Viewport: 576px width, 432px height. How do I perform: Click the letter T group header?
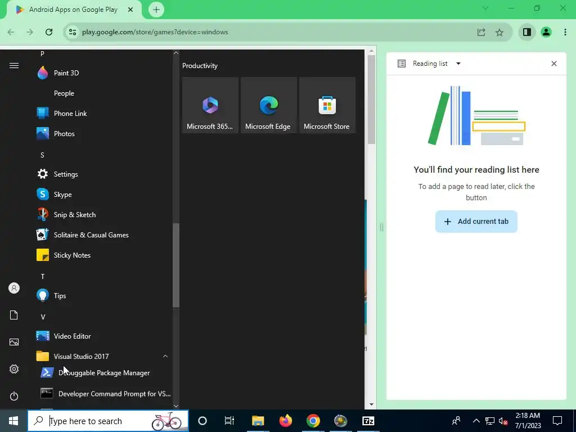coord(42,276)
